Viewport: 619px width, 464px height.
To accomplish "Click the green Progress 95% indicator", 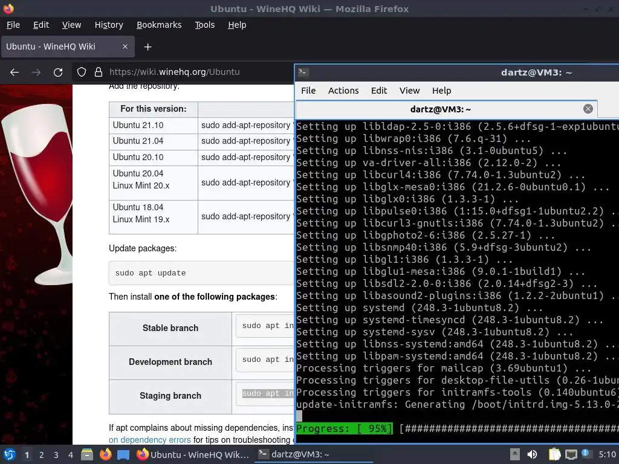I will (x=344, y=428).
